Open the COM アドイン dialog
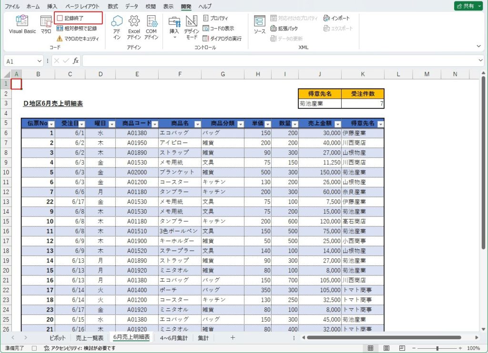 click(x=152, y=24)
